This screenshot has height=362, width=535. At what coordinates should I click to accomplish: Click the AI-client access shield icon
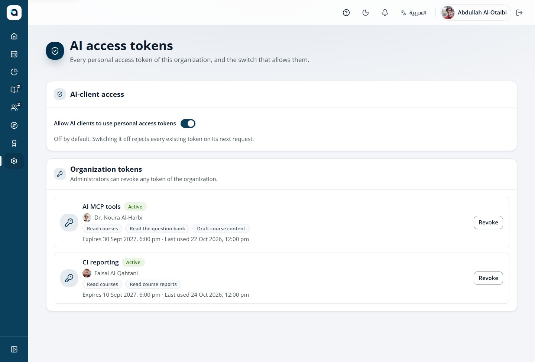click(60, 95)
